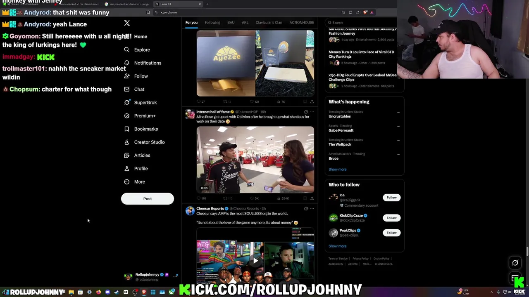Open Home from the X sidebar
Image resolution: width=529 pixels, height=297 pixels.
click(136, 36)
